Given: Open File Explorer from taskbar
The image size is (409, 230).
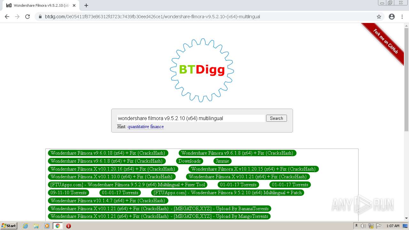Looking at the screenshot, I should coord(36,226).
